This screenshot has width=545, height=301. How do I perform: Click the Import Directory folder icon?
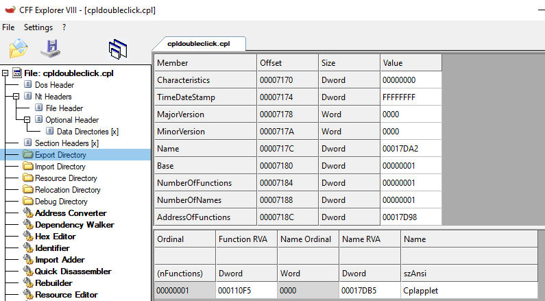tap(28, 166)
